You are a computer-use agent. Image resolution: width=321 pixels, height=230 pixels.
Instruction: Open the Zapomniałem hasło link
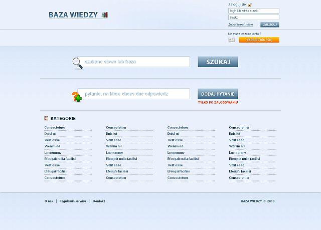tap(240, 24)
